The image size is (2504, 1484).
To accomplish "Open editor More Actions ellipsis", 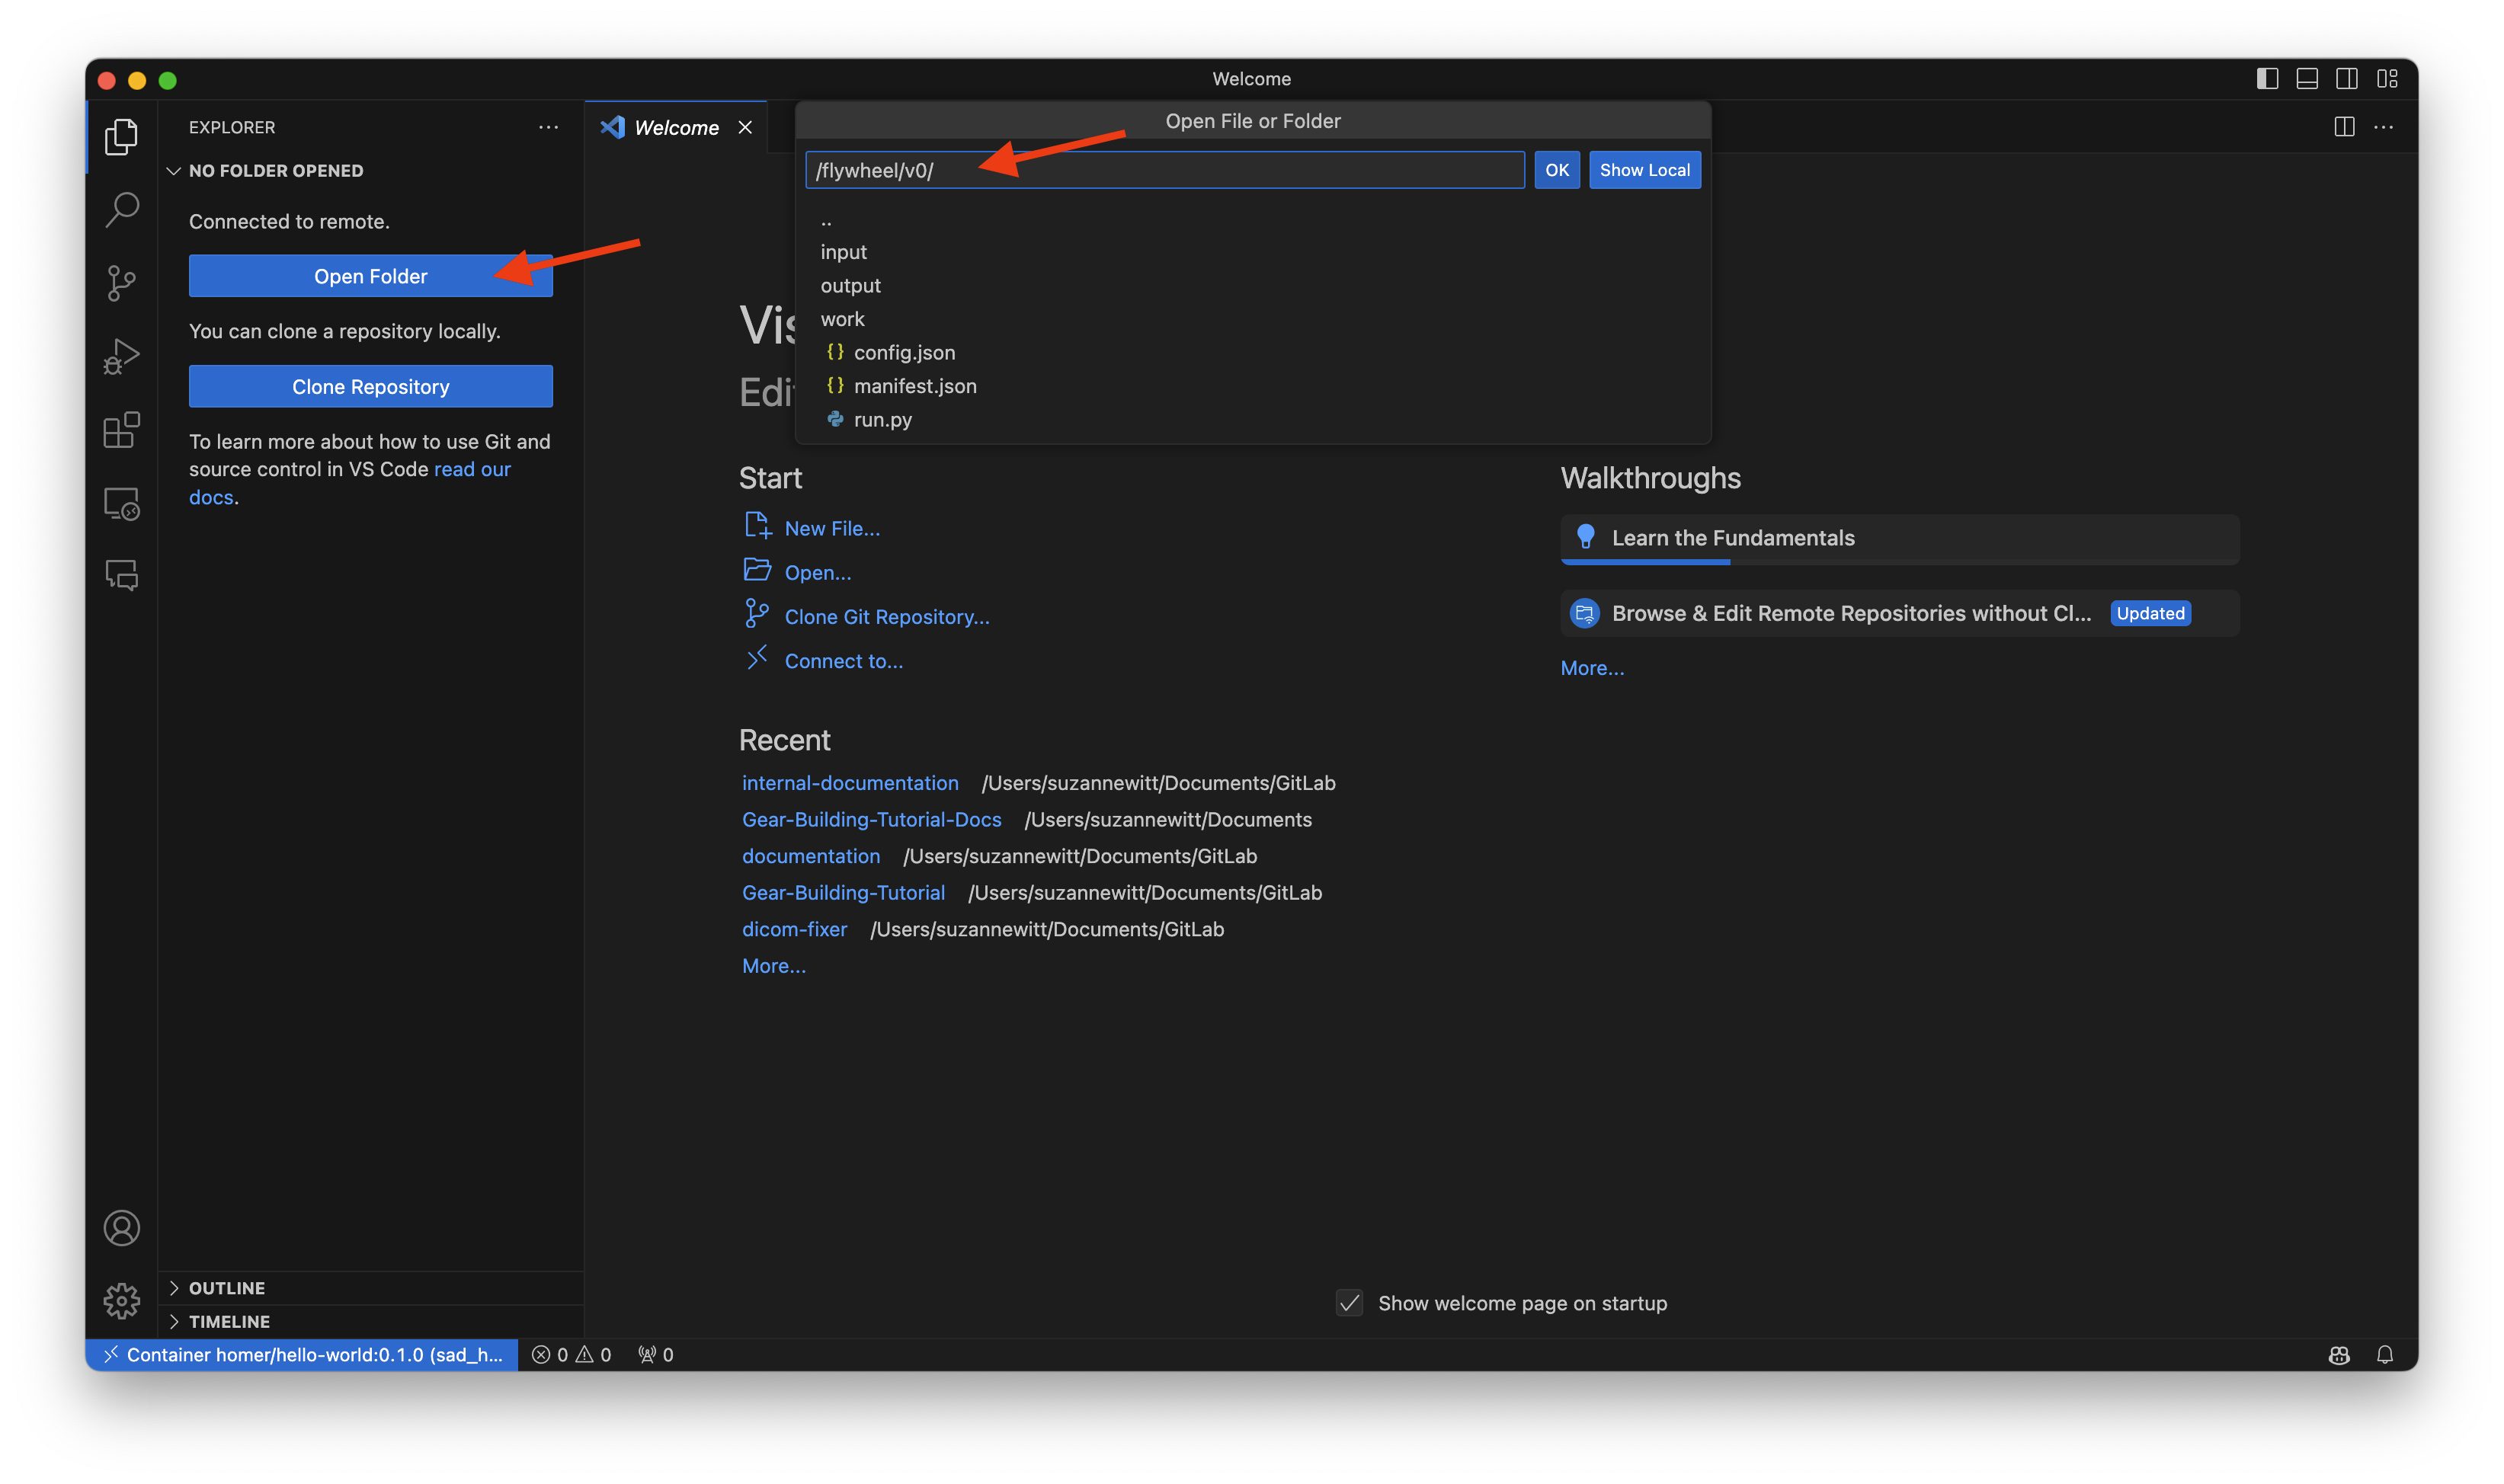I will [x=2384, y=127].
